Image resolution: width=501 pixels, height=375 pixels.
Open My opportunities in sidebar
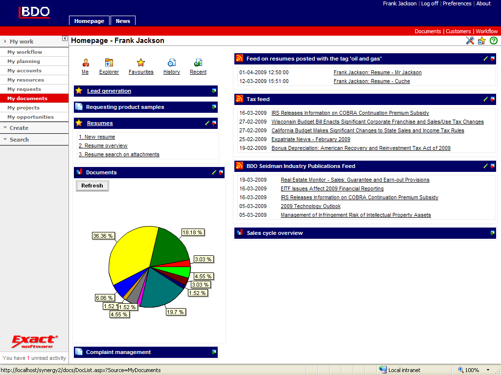coord(34,117)
